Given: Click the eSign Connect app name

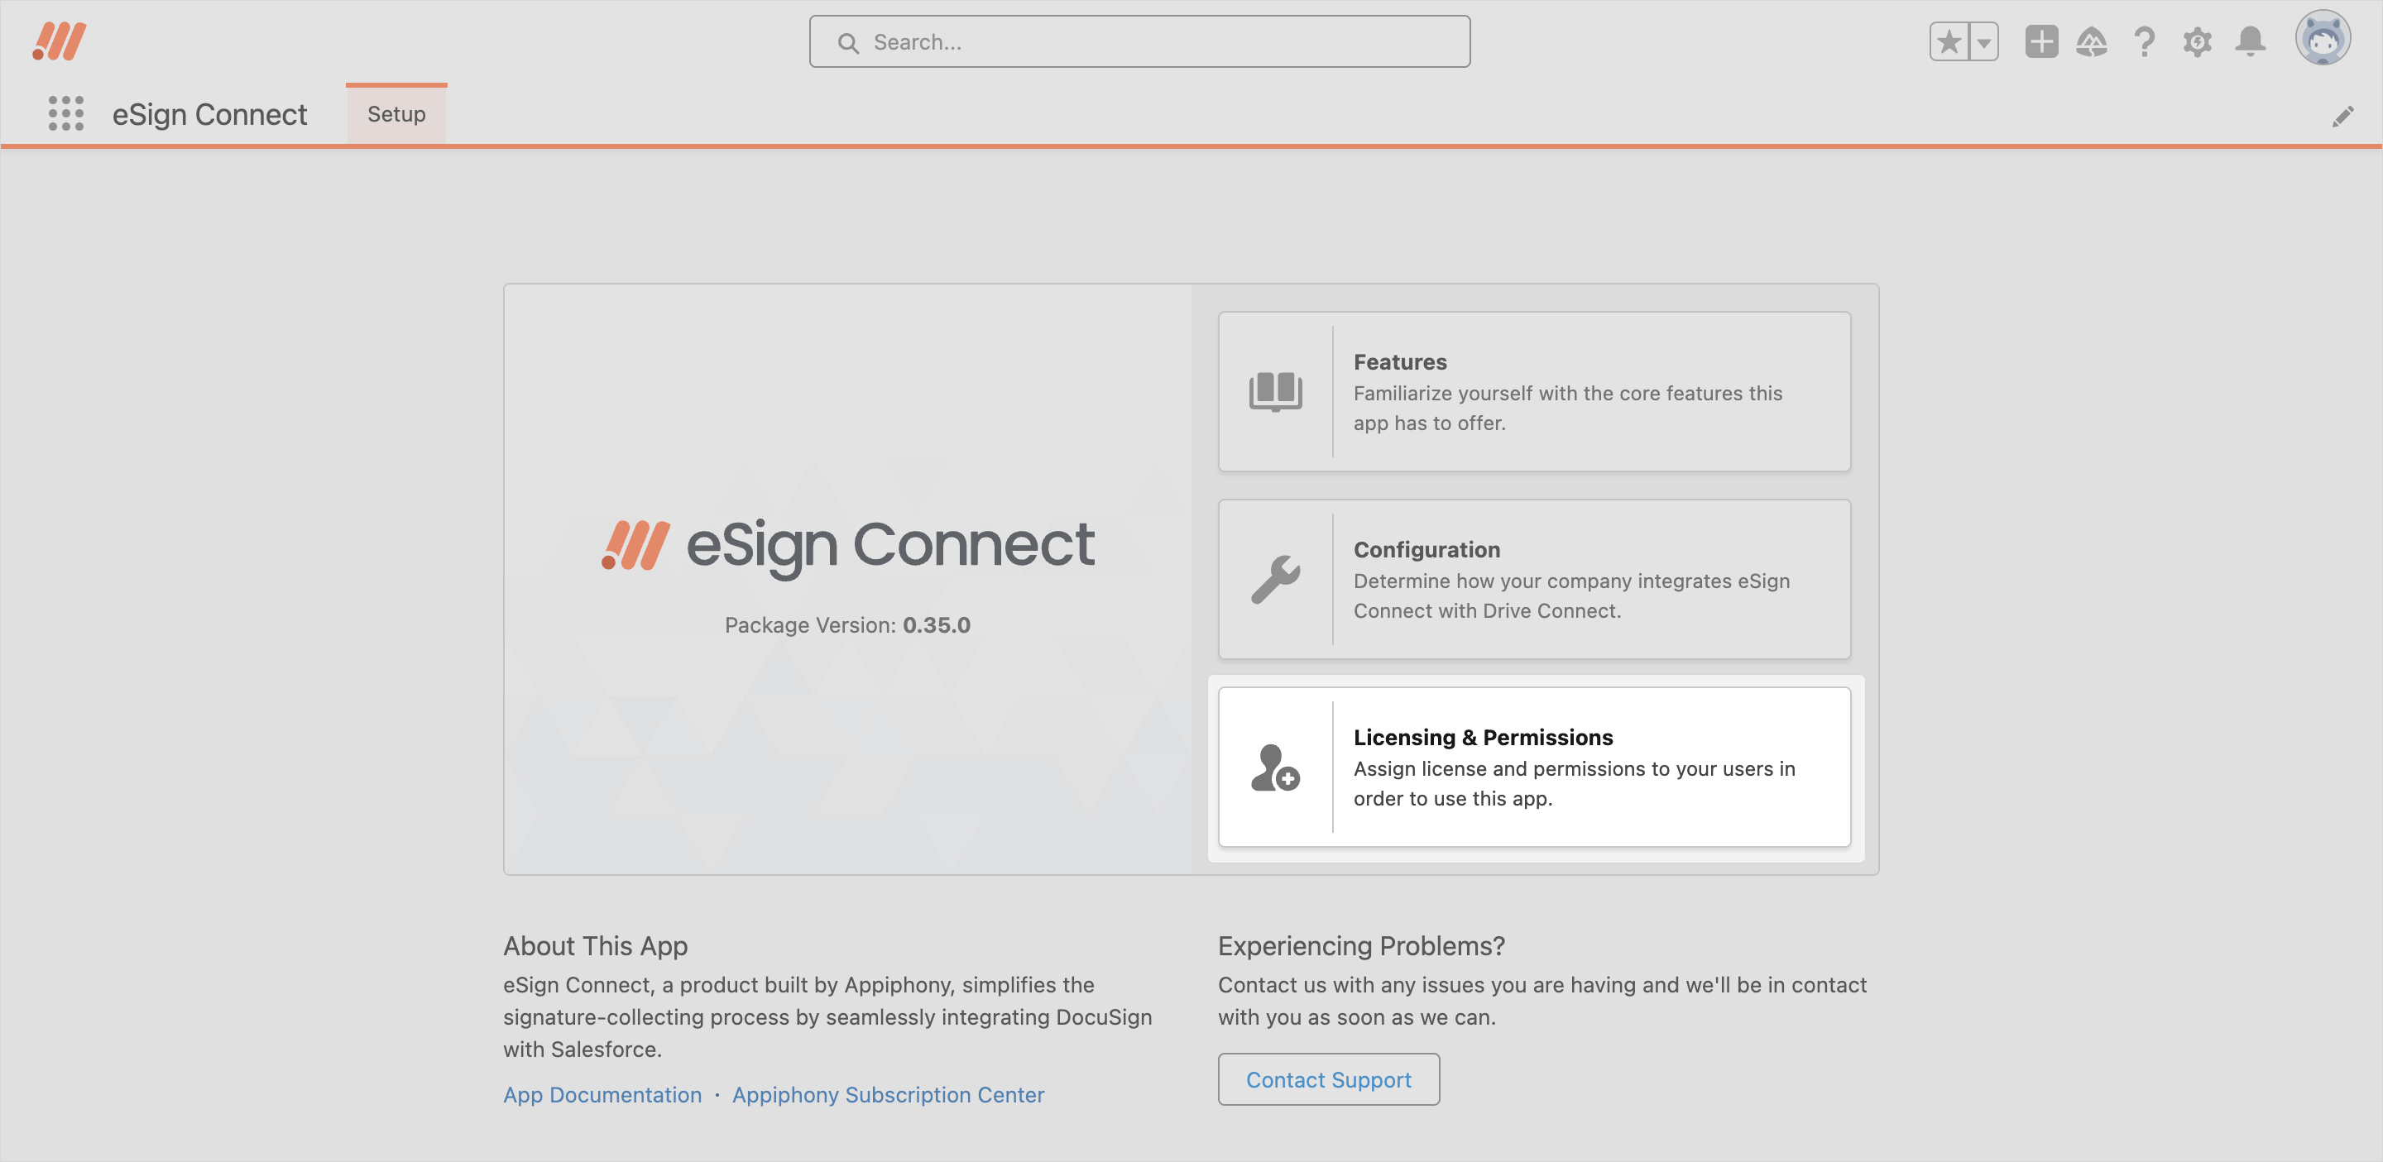Looking at the screenshot, I should 209,115.
